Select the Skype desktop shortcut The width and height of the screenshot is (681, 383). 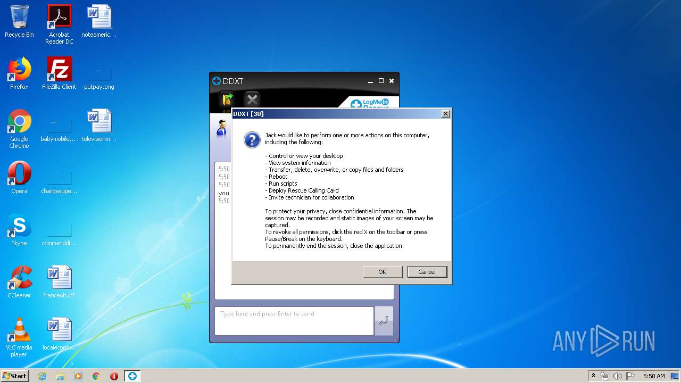point(19,230)
